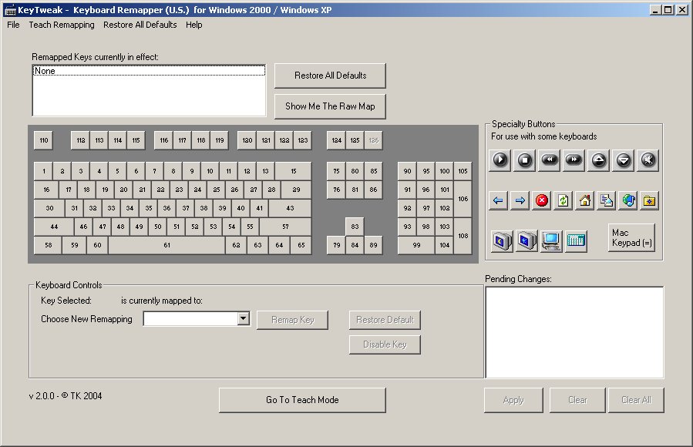Viewport: 693px width, 447px height.
Task: Select keyboard key 43
Action: [290, 208]
